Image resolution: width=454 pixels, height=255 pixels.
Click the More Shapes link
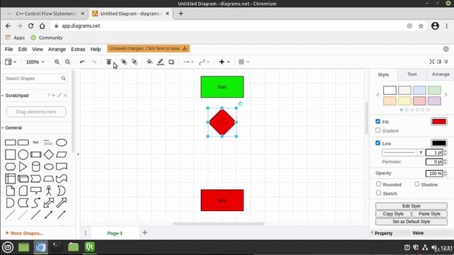tap(24, 233)
